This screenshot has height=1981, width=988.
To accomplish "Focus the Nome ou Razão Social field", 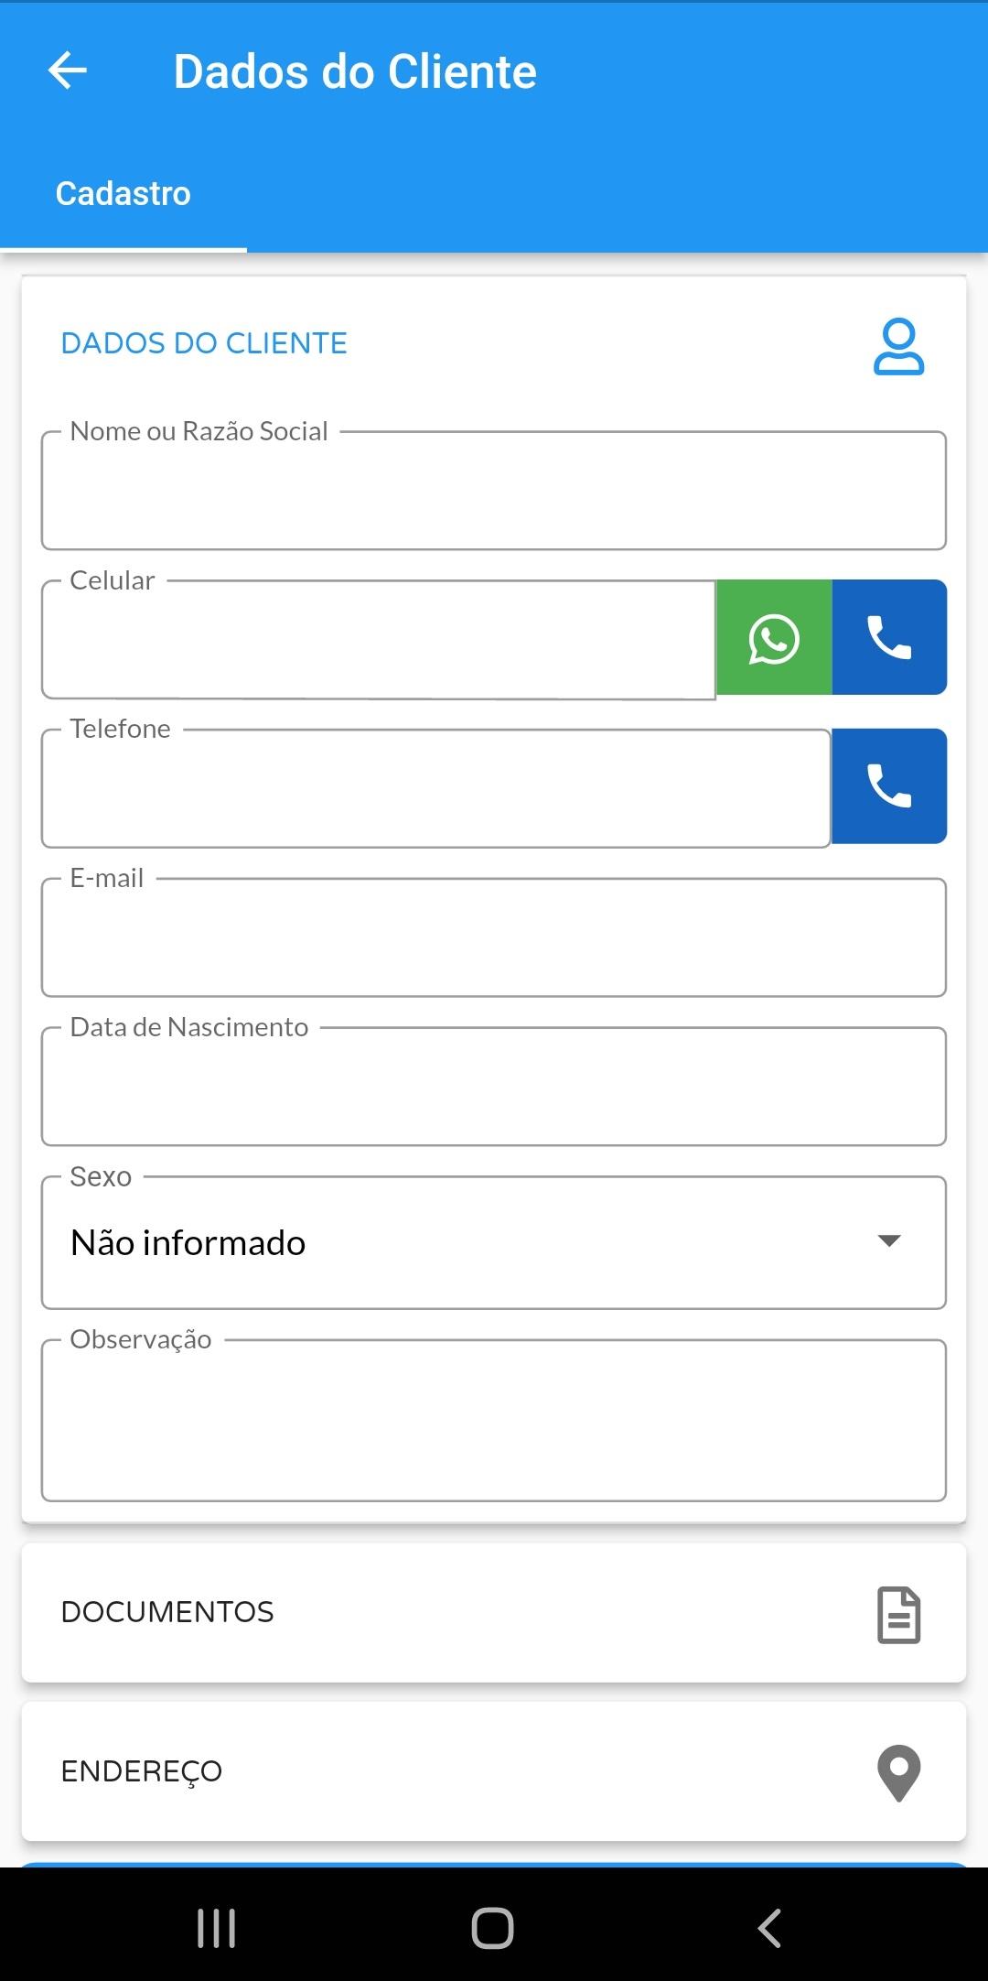I will pyautogui.click(x=494, y=491).
